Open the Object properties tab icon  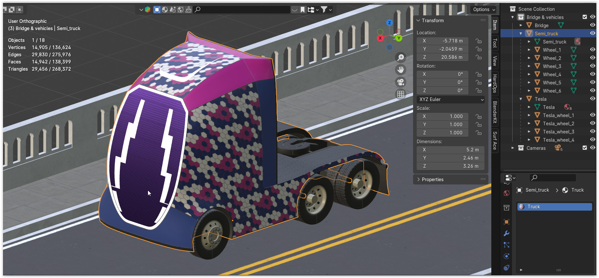506,222
